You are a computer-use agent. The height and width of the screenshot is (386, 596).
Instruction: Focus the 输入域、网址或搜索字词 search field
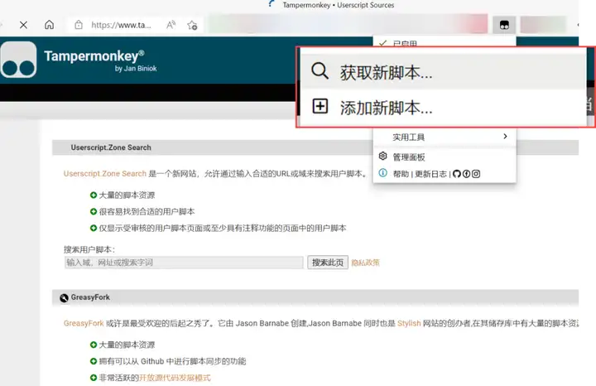(184, 263)
